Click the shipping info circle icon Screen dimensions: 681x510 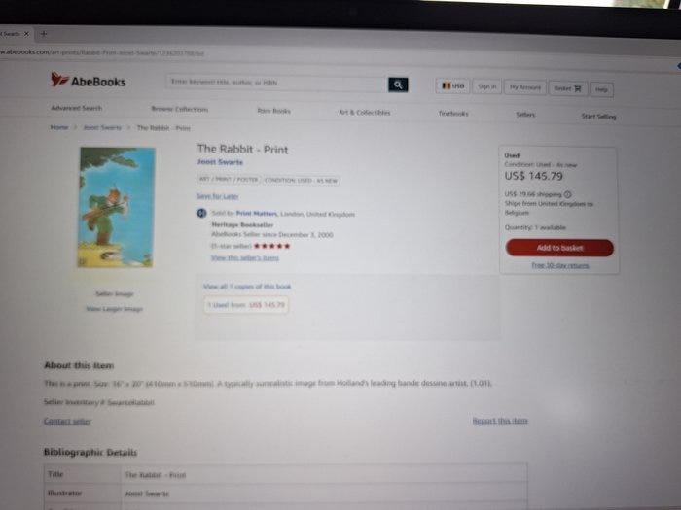tap(567, 194)
